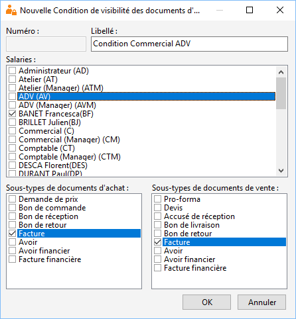Maximize the dialog window
Image resolution: width=296 pixels, height=319 pixels.
tap(250, 10)
